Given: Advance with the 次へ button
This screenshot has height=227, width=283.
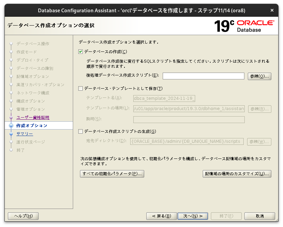Looking at the screenshot, I should (193, 216).
